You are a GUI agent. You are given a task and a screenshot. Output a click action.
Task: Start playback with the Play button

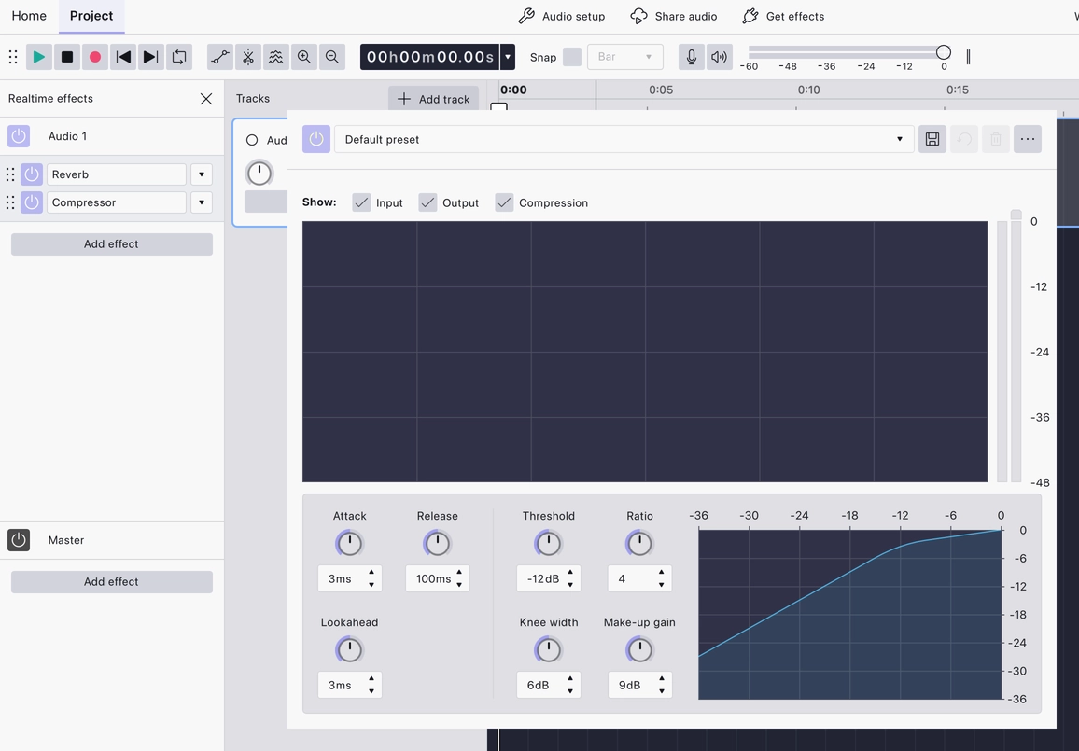[x=39, y=57]
